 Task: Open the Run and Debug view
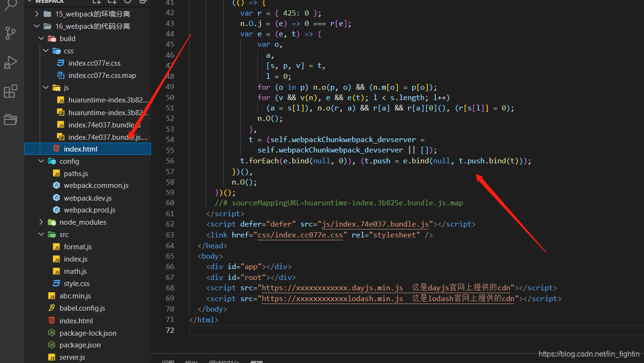click(10, 62)
